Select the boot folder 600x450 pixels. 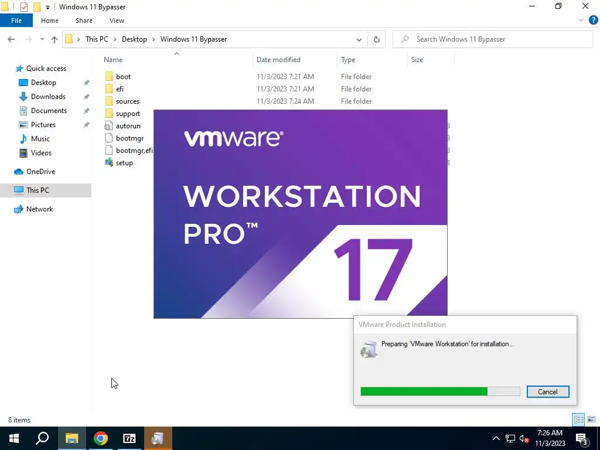coord(123,77)
